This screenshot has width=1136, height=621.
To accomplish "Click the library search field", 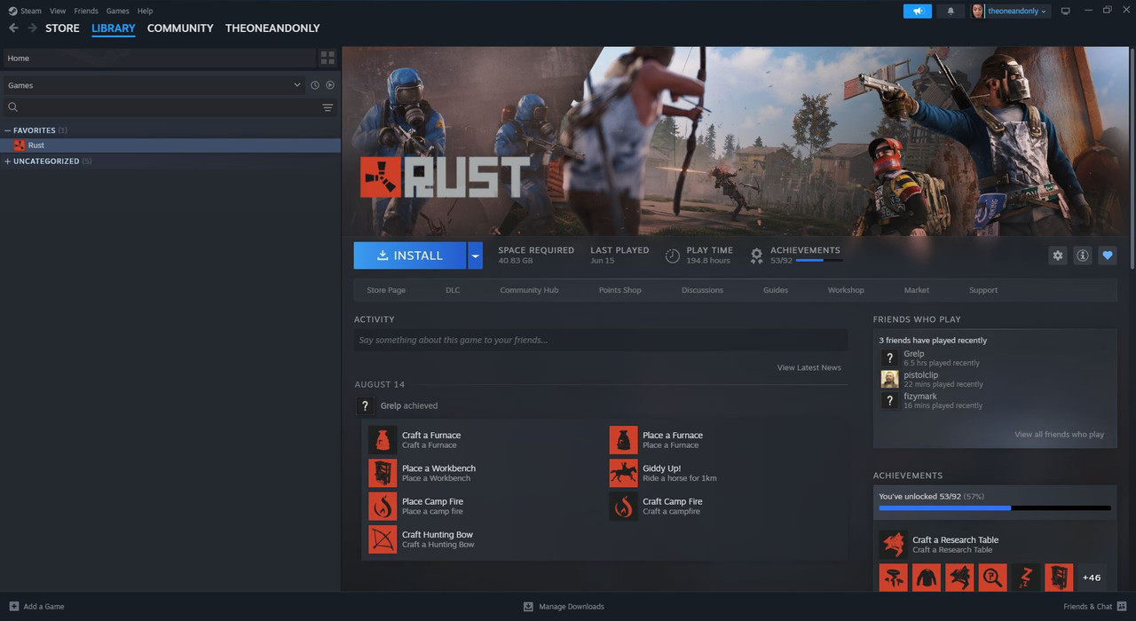I will (x=160, y=107).
